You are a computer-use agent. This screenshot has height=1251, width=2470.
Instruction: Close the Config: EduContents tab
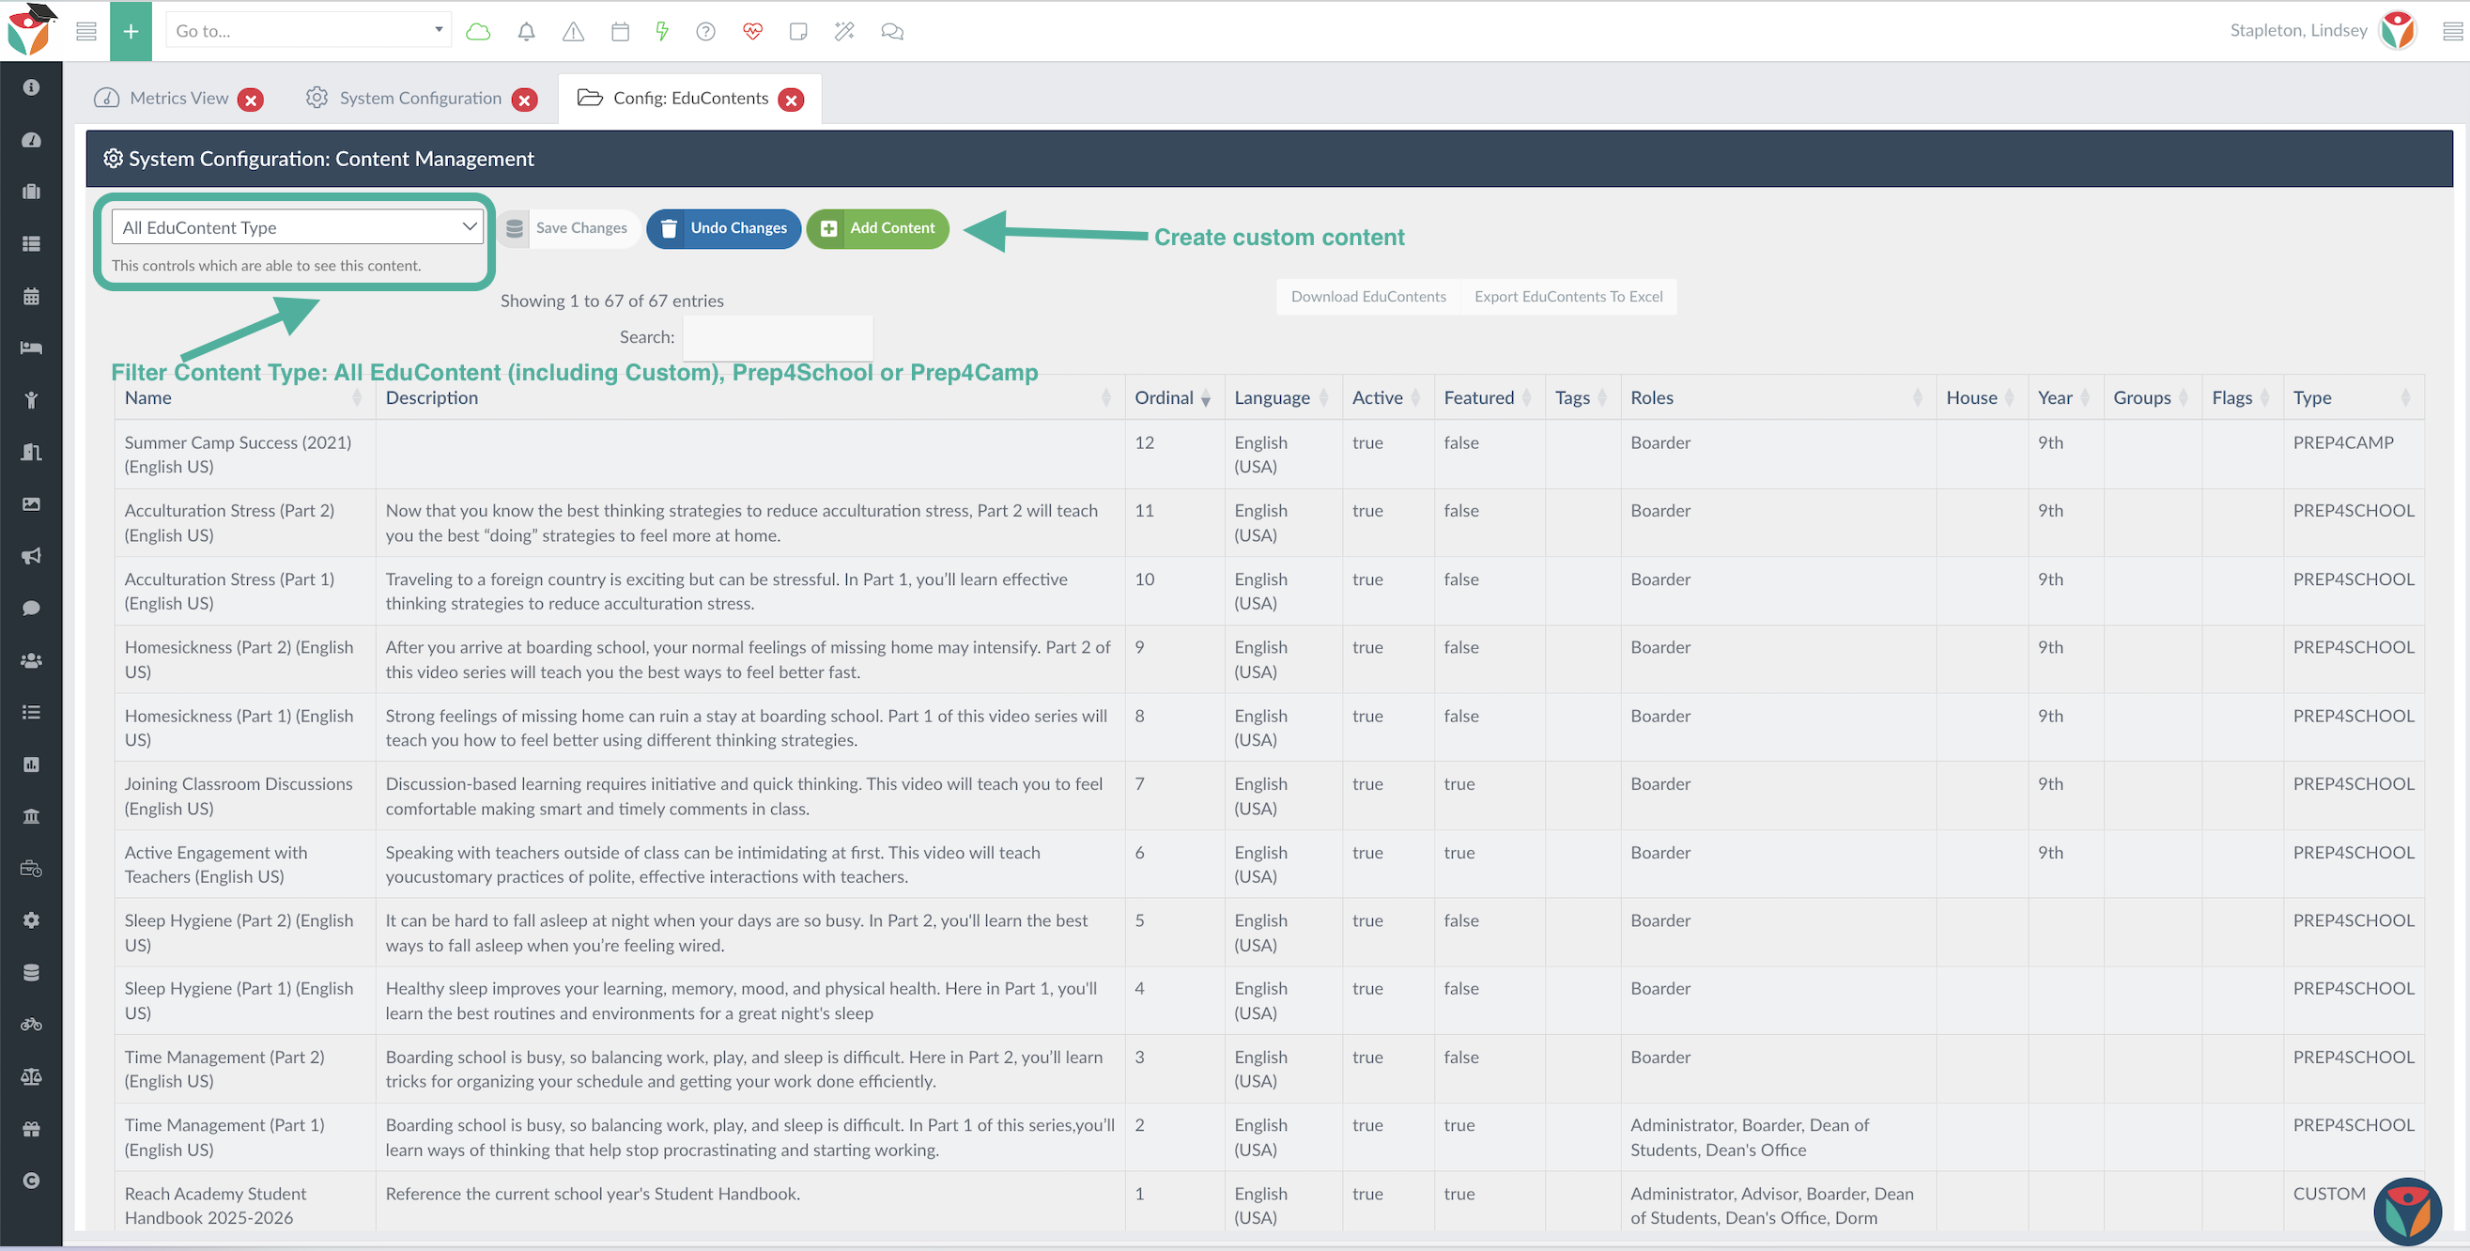click(x=790, y=100)
